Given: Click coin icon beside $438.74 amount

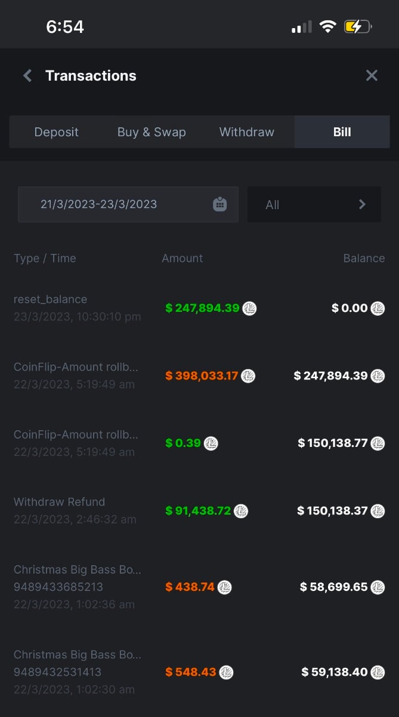Looking at the screenshot, I should [224, 587].
